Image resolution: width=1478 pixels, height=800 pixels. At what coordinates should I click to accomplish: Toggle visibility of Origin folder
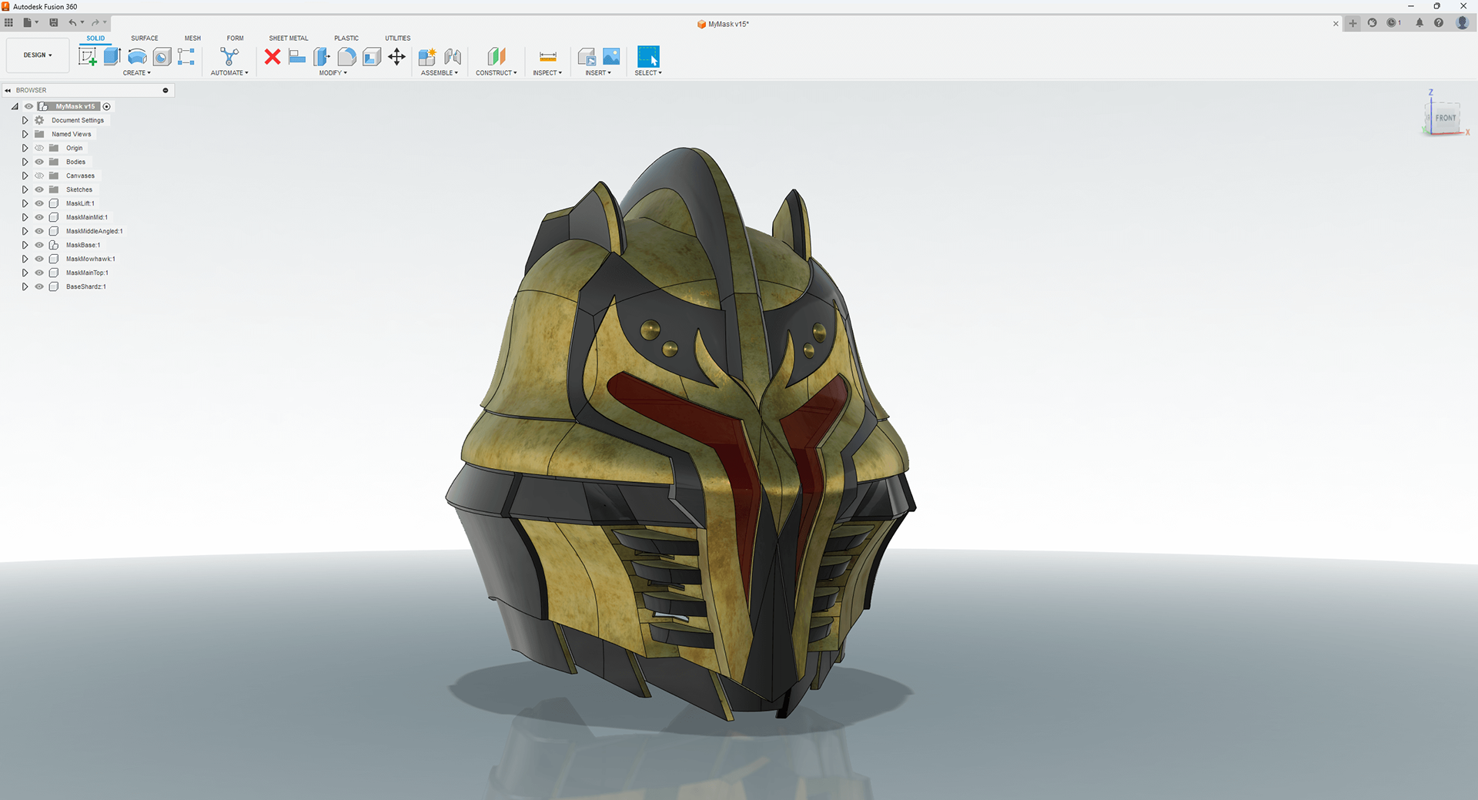click(39, 148)
